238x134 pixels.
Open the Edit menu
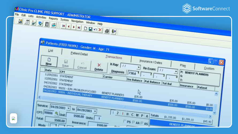point(24,15)
